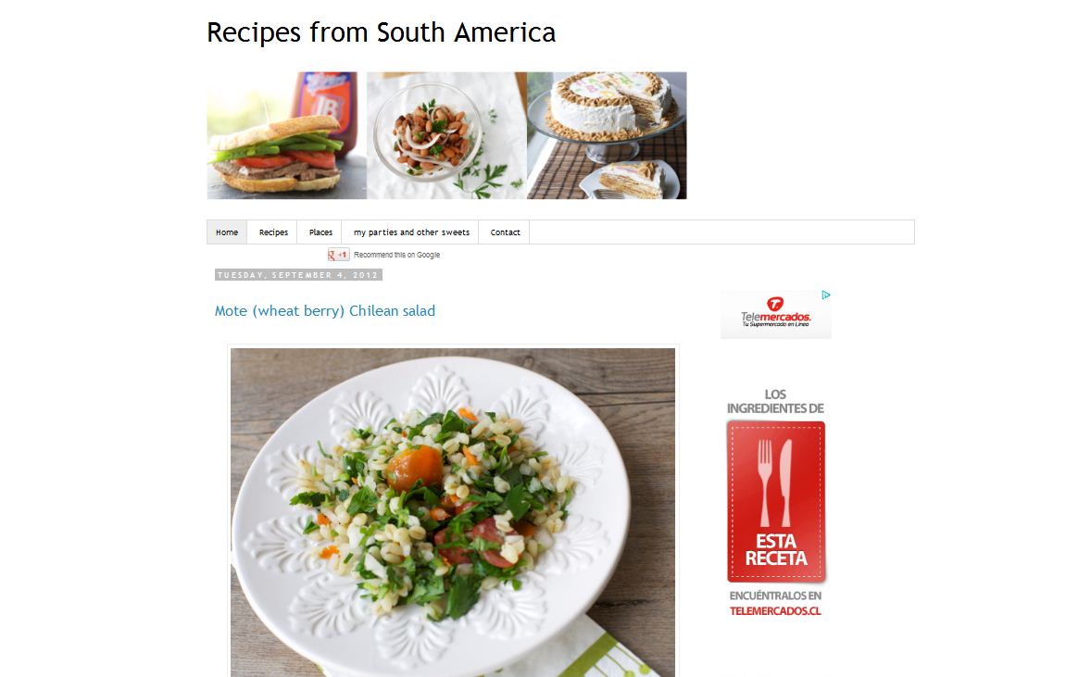Viewport: 1066px width, 677px height.
Task: Click the red fork and knife icon
Action: 776,483
